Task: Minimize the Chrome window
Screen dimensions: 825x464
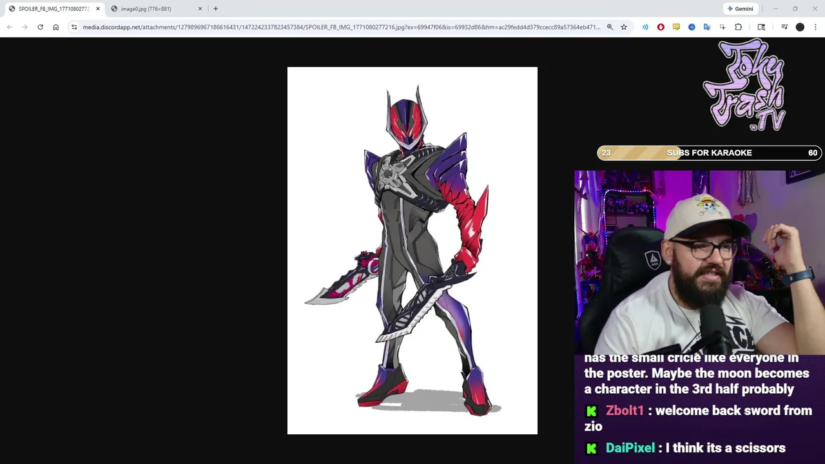Action: 775,9
